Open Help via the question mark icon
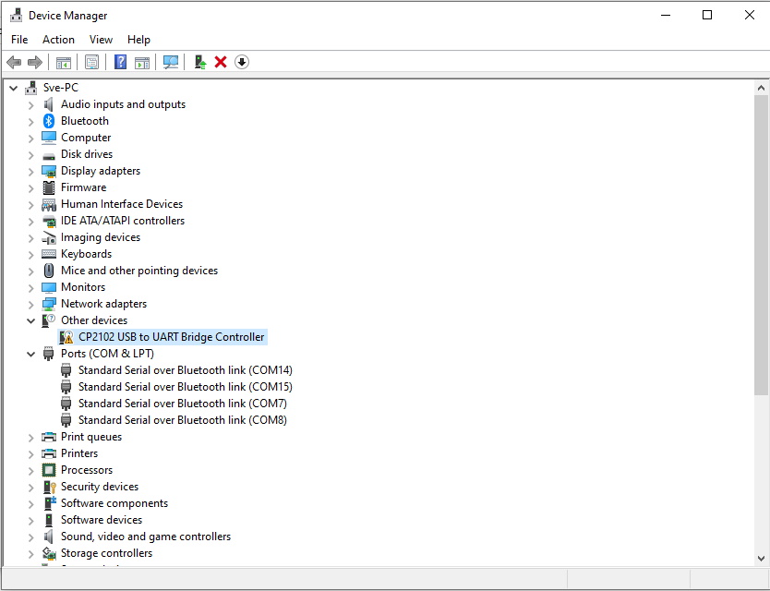Viewport: 770px width, 591px height. [x=120, y=62]
